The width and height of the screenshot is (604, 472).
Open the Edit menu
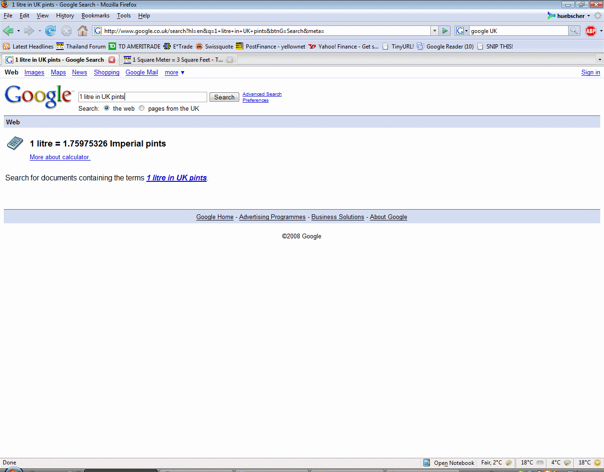pos(25,16)
